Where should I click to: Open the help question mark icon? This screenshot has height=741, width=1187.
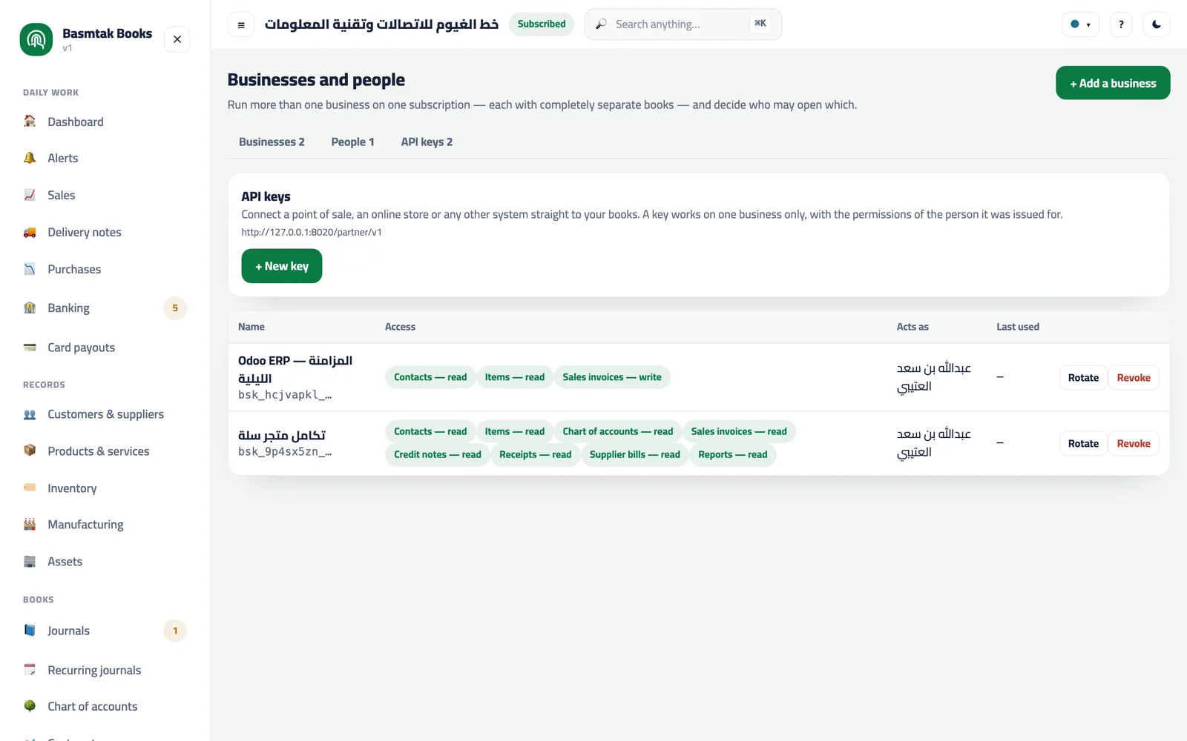[1121, 24]
